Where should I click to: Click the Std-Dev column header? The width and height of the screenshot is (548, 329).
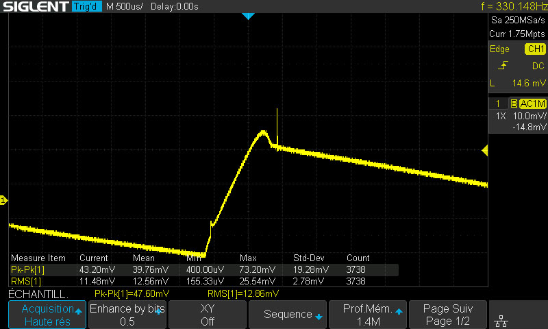[309, 258]
